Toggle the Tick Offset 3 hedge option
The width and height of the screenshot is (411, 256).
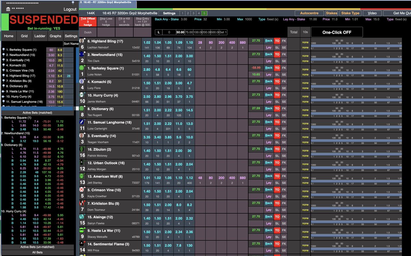click(88, 22)
